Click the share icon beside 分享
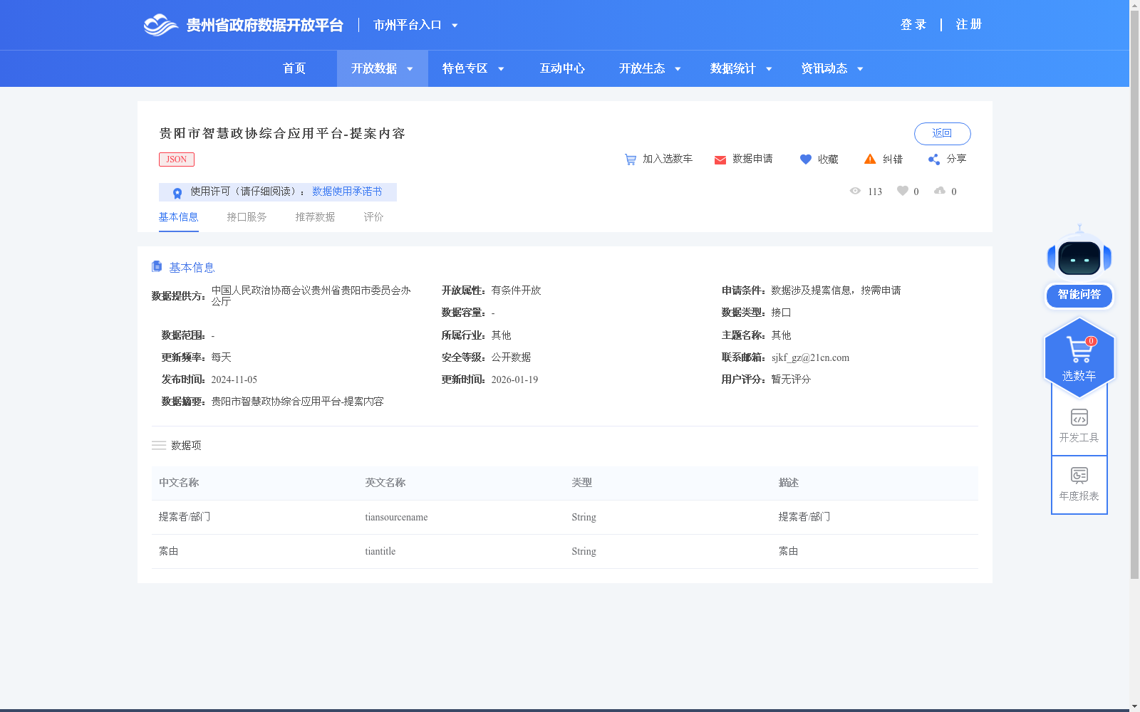The image size is (1140, 712). coord(934,159)
